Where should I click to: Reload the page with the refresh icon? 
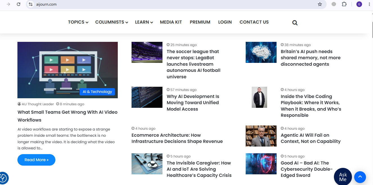tap(19, 4)
